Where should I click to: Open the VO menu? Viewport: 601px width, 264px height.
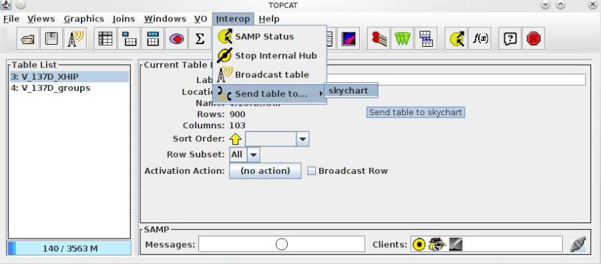point(200,19)
